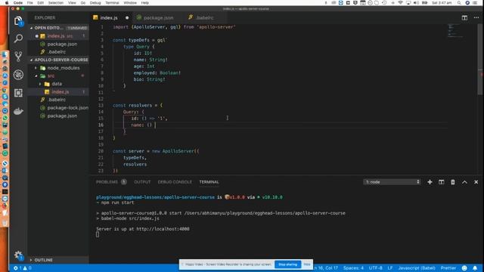Open Spotlight search in macOS menu bar
This screenshot has width=484, height=272.
(459, 3)
